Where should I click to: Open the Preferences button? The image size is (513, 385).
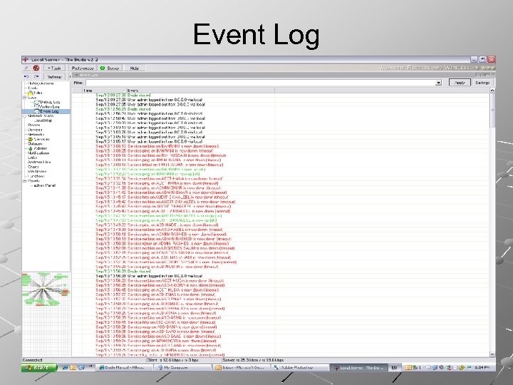coord(83,68)
